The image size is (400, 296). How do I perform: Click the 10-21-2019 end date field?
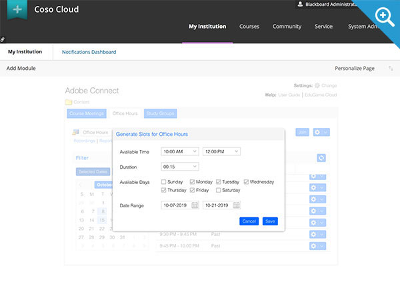click(x=221, y=205)
